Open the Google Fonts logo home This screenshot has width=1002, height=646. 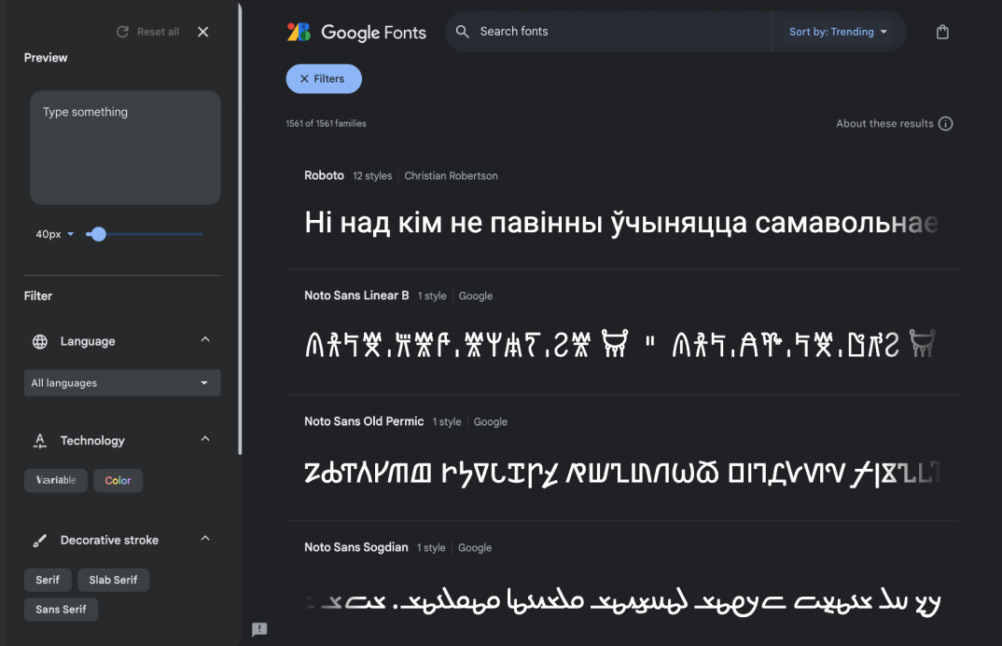pos(356,32)
